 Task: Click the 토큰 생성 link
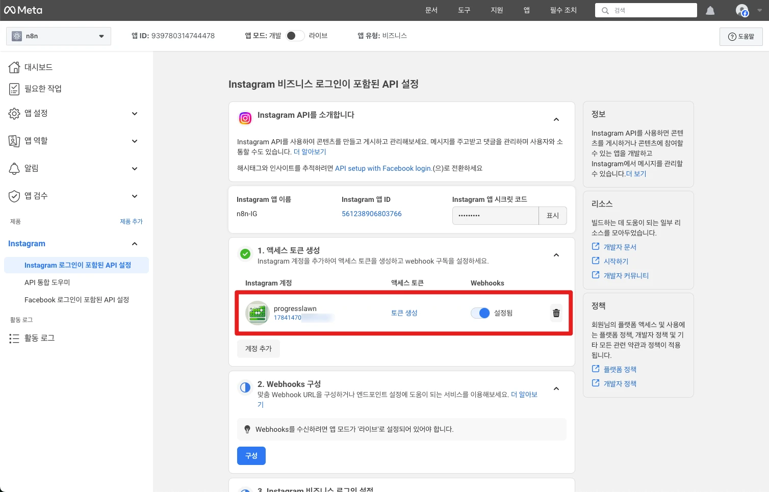404,313
